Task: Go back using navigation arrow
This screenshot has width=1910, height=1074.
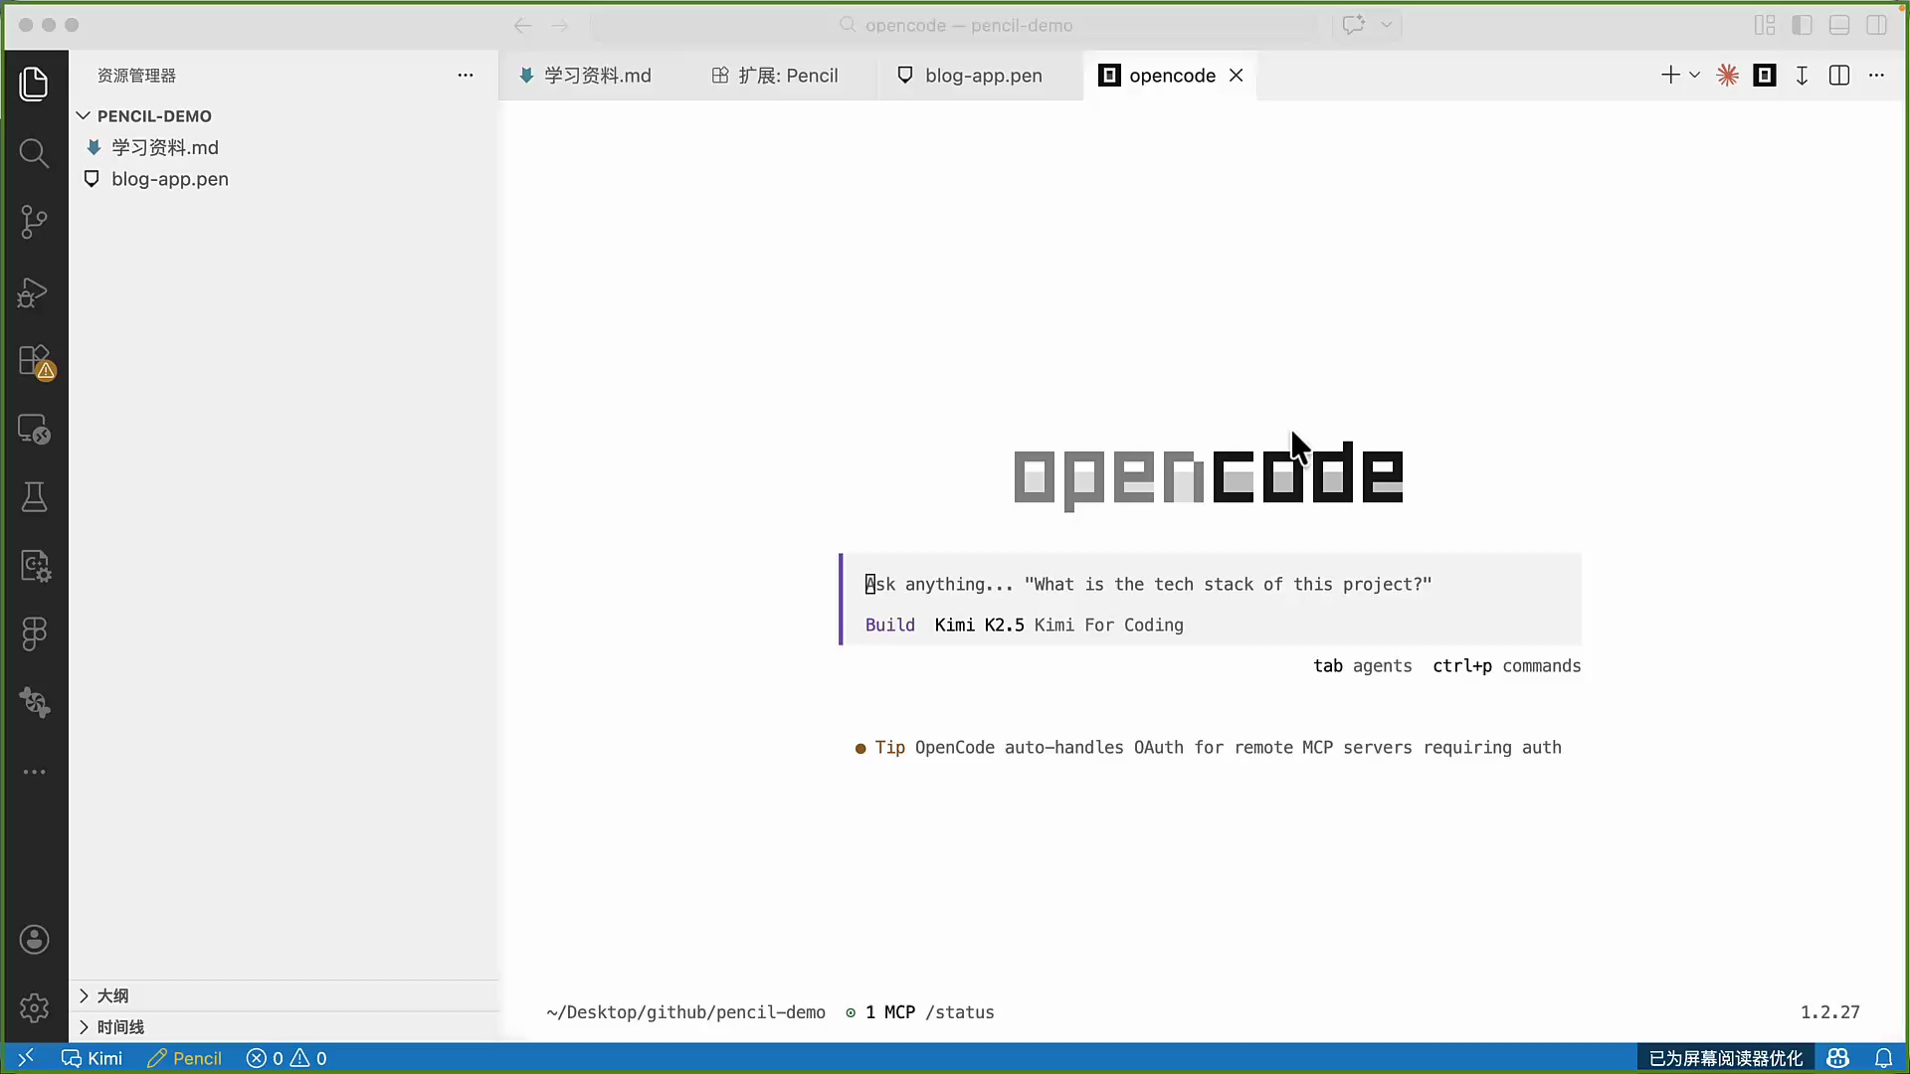Action: pyautogui.click(x=523, y=26)
